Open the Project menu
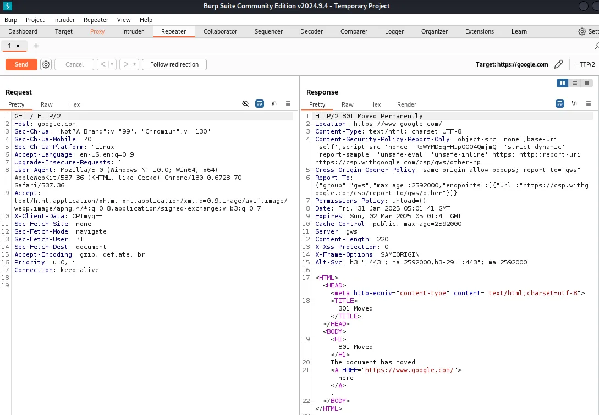This screenshot has width=599, height=415. pyautogui.click(x=35, y=20)
